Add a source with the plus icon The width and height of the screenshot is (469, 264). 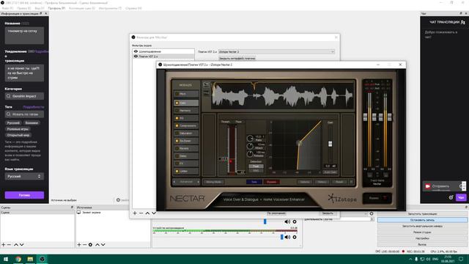[x=79, y=245]
